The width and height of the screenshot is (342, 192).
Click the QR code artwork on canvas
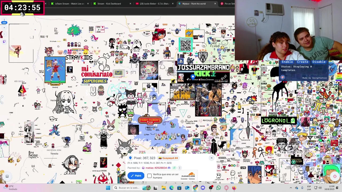click(186, 45)
